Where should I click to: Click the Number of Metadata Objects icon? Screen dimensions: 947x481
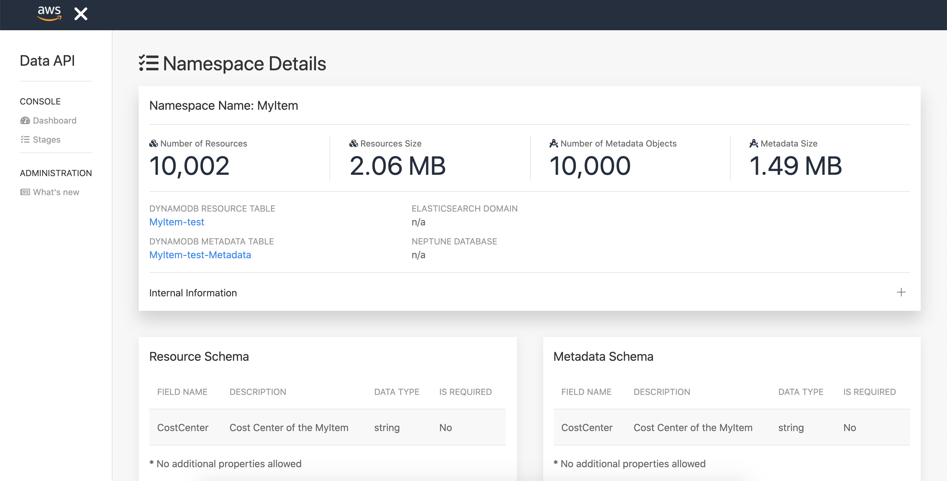[x=553, y=144]
